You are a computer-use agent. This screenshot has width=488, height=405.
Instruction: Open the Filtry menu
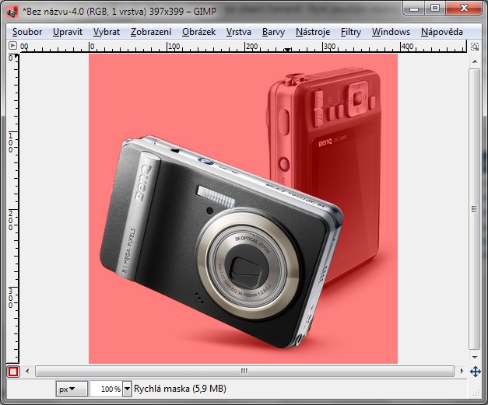click(x=351, y=32)
